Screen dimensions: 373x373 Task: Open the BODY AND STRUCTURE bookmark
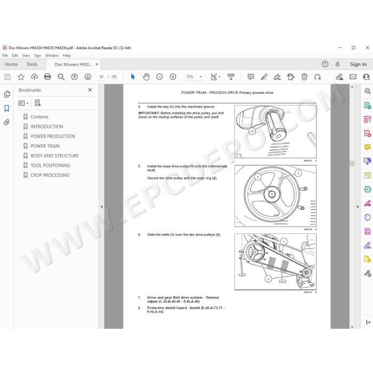pos(54,156)
